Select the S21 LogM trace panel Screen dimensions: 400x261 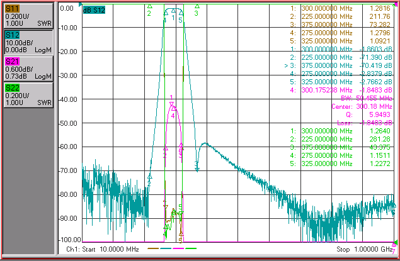coord(28,69)
